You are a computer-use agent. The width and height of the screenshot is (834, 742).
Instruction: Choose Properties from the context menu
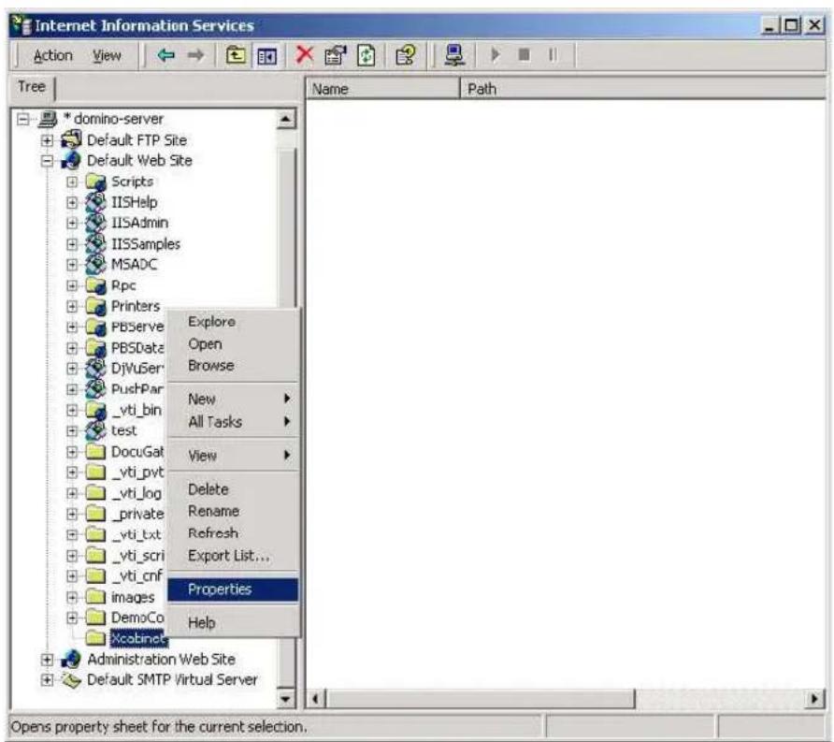tap(233, 589)
